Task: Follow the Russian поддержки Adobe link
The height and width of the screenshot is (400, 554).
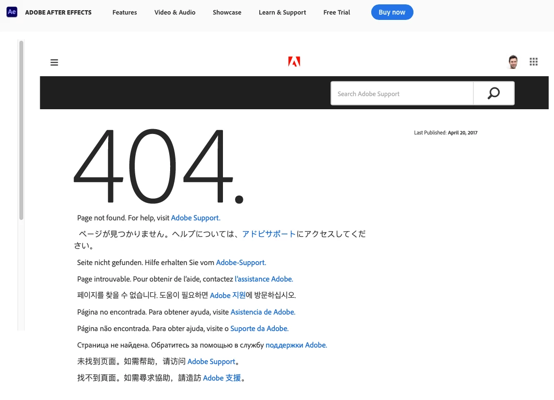Action: pos(296,345)
